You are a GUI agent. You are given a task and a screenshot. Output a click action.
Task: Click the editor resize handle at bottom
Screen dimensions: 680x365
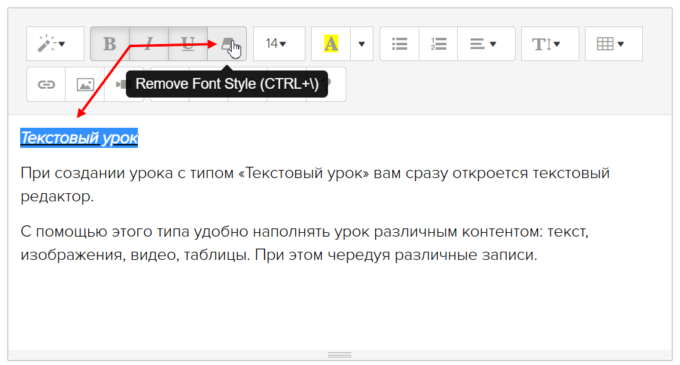click(340, 356)
